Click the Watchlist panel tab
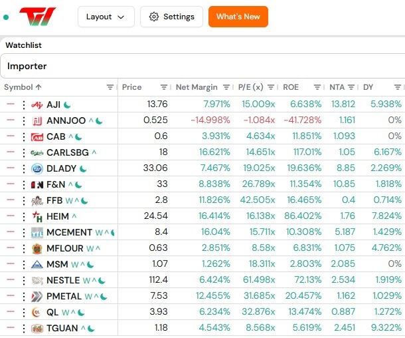This screenshot has width=405, height=338. tap(23, 45)
